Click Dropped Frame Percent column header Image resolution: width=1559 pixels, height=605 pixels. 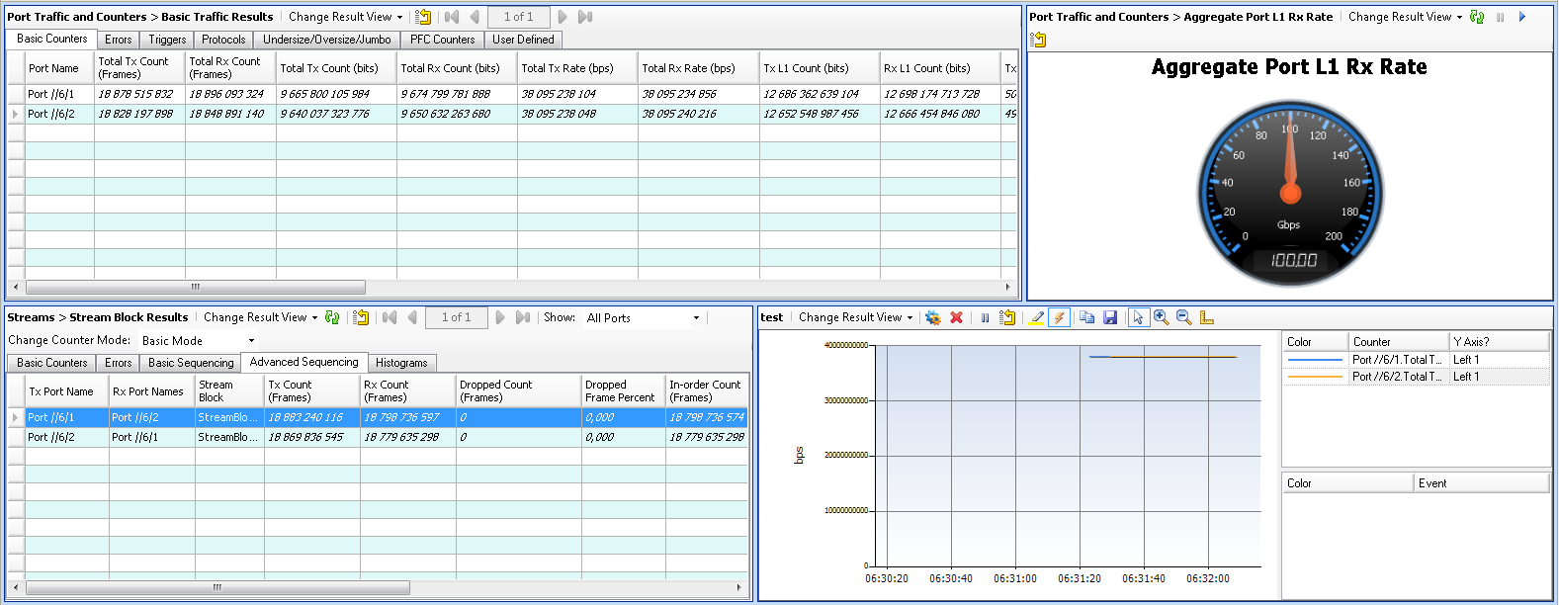pyautogui.click(x=623, y=390)
